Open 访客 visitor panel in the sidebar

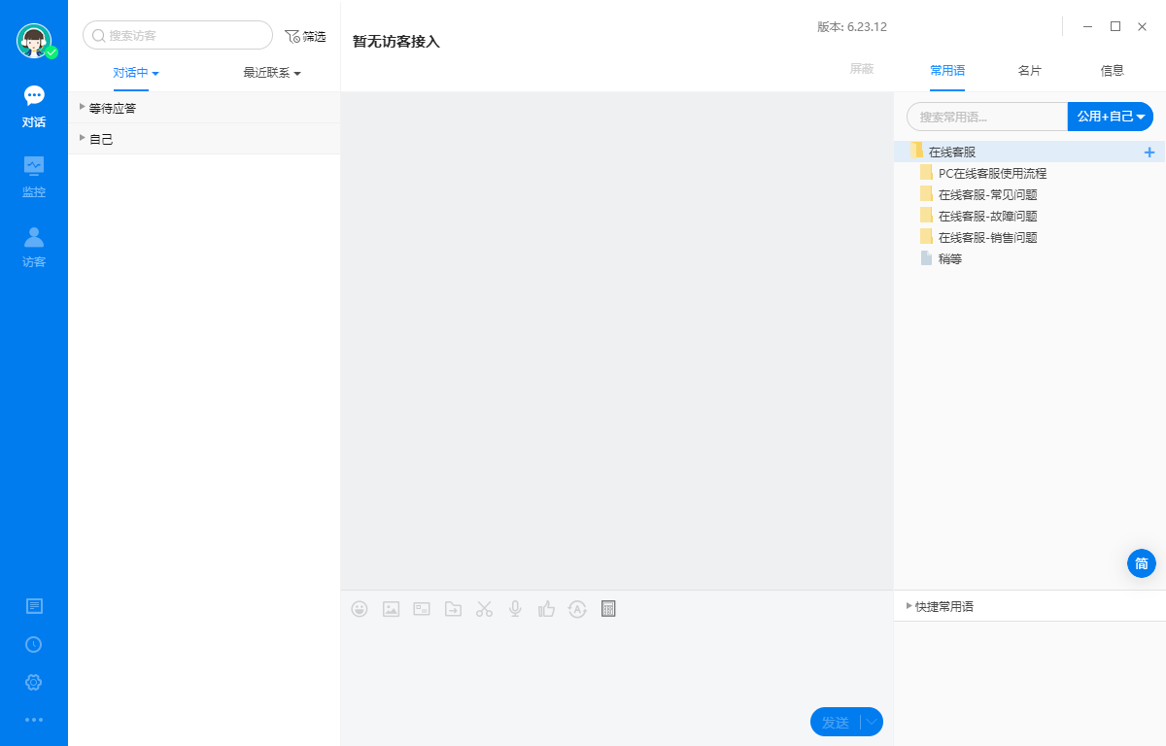click(34, 245)
